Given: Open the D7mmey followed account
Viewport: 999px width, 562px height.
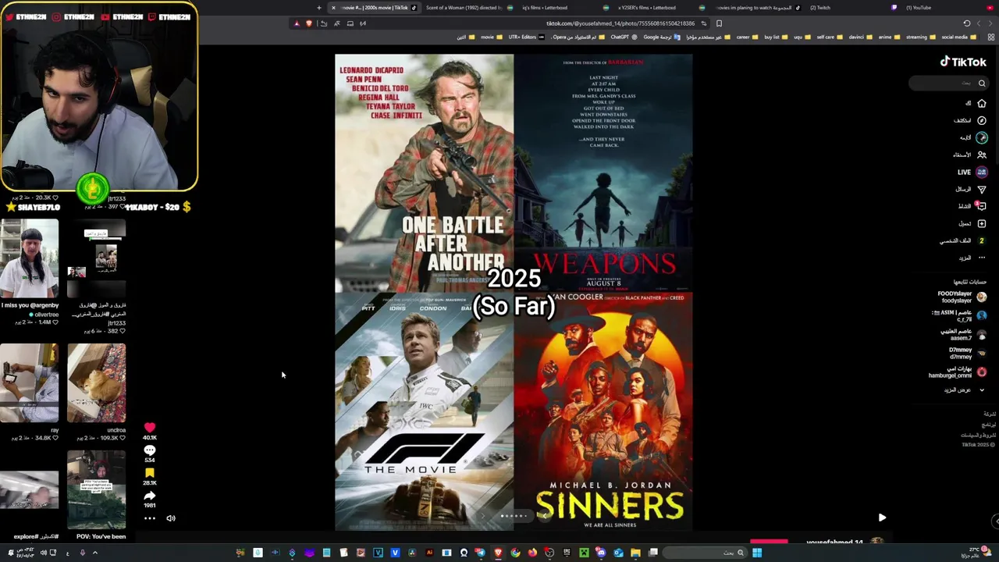Looking at the screenshot, I should click(x=967, y=353).
